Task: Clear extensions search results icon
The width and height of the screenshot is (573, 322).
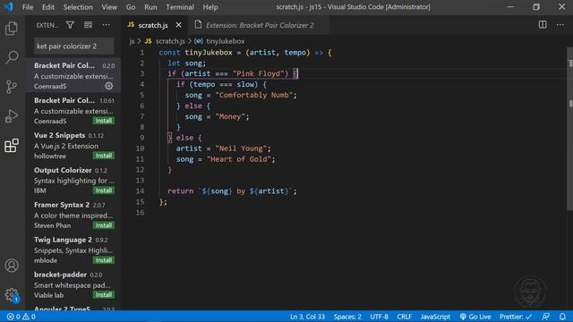Action: (x=88, y=25)
